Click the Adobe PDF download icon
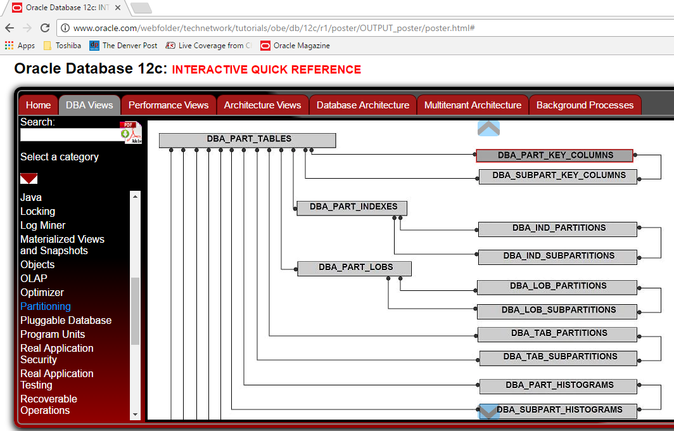674x431 pixels. coord(130,132)
